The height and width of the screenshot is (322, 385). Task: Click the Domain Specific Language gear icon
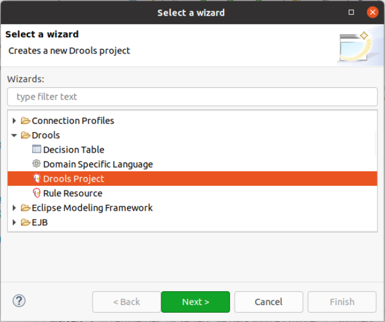tap(37, 164)
